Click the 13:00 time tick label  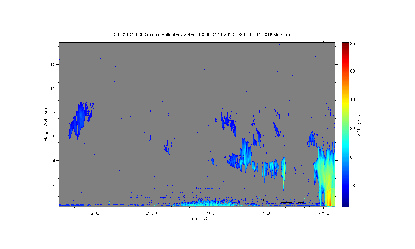209,214
